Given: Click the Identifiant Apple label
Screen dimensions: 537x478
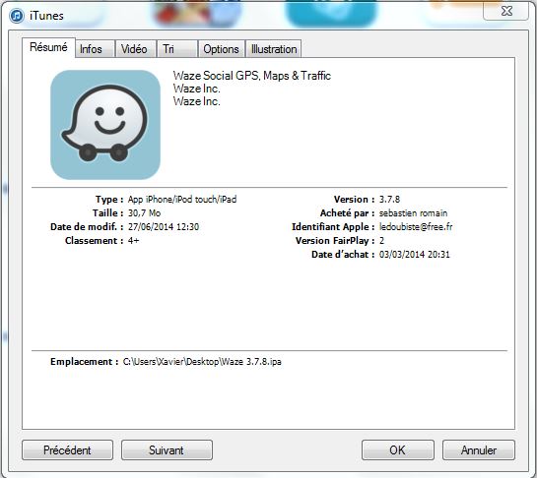Looking at the screenshot, I should coord(333,226).
